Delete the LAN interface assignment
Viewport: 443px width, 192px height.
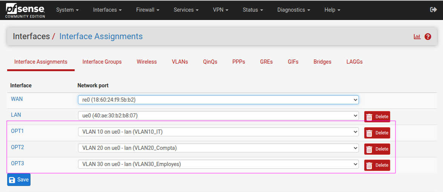pyautogui.click(x=377, y=117)
